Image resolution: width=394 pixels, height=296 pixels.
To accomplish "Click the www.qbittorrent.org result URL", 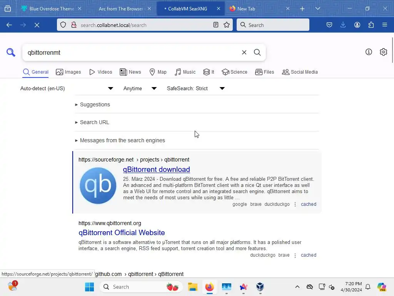I will pyautogui.click(x=110, y=223).
